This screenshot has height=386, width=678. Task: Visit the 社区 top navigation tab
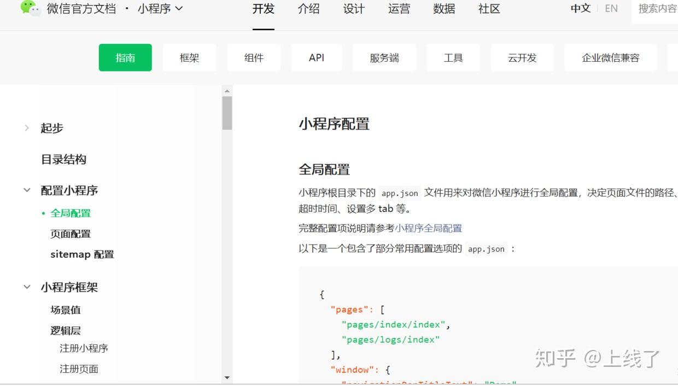489,9
